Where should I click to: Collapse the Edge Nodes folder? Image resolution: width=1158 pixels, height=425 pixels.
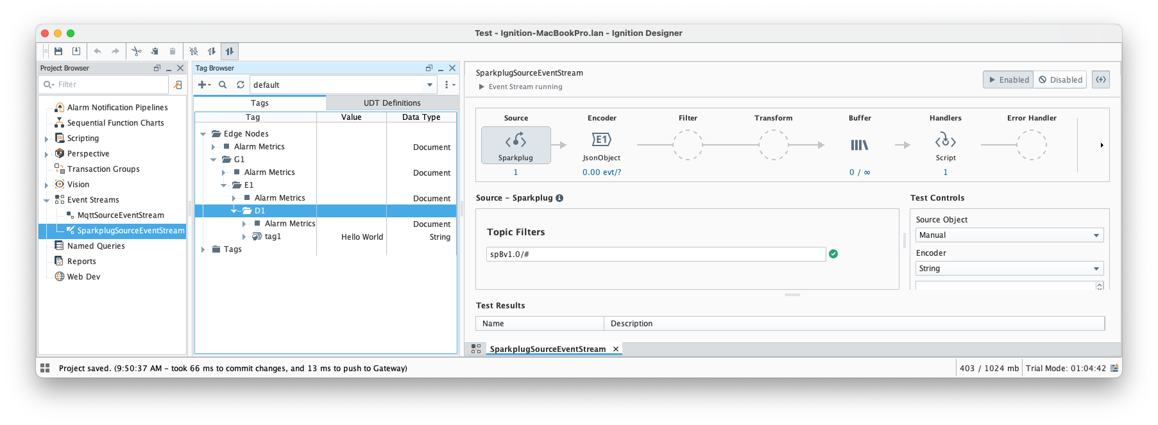203,134
